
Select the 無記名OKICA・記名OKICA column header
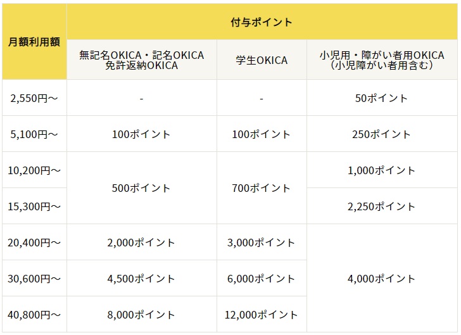(x=142, y=60)
